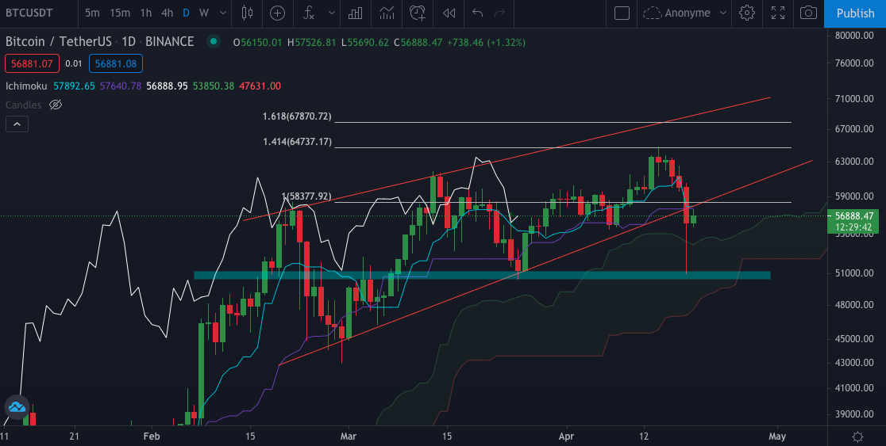Viewport: 886px width, 446px height.
Task: Select the 1.618(67870.72) Fibonacci label
Action: (297, 116)
